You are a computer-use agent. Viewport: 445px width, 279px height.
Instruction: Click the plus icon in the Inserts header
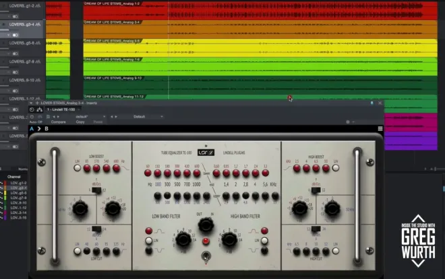37,103
